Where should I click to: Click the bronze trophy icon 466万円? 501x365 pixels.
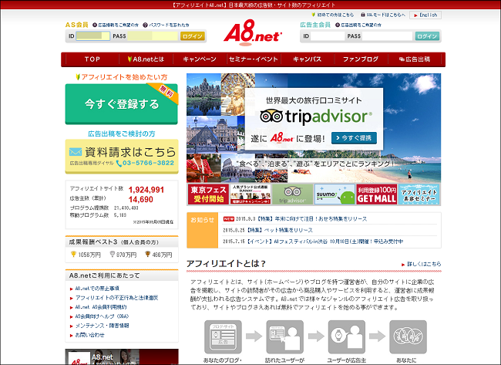pyautogui.click(x=147, y=254)
